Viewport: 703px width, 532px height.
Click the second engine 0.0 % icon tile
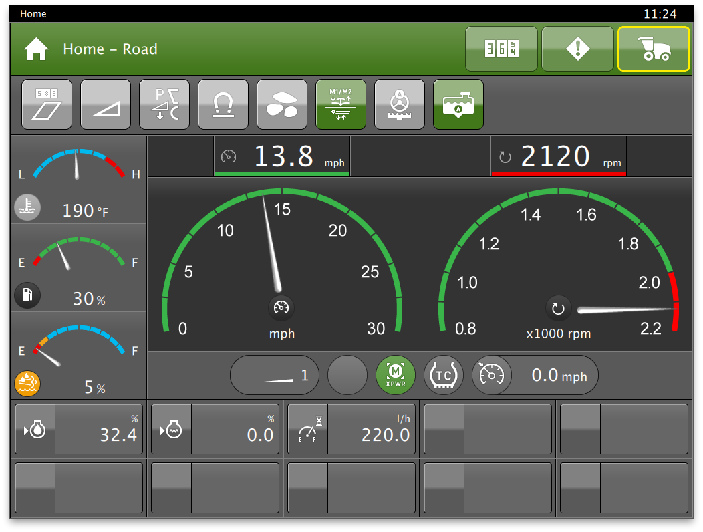click(x=172, y=429)
